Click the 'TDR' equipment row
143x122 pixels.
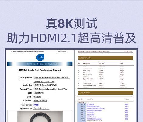[x=106, y=73]
